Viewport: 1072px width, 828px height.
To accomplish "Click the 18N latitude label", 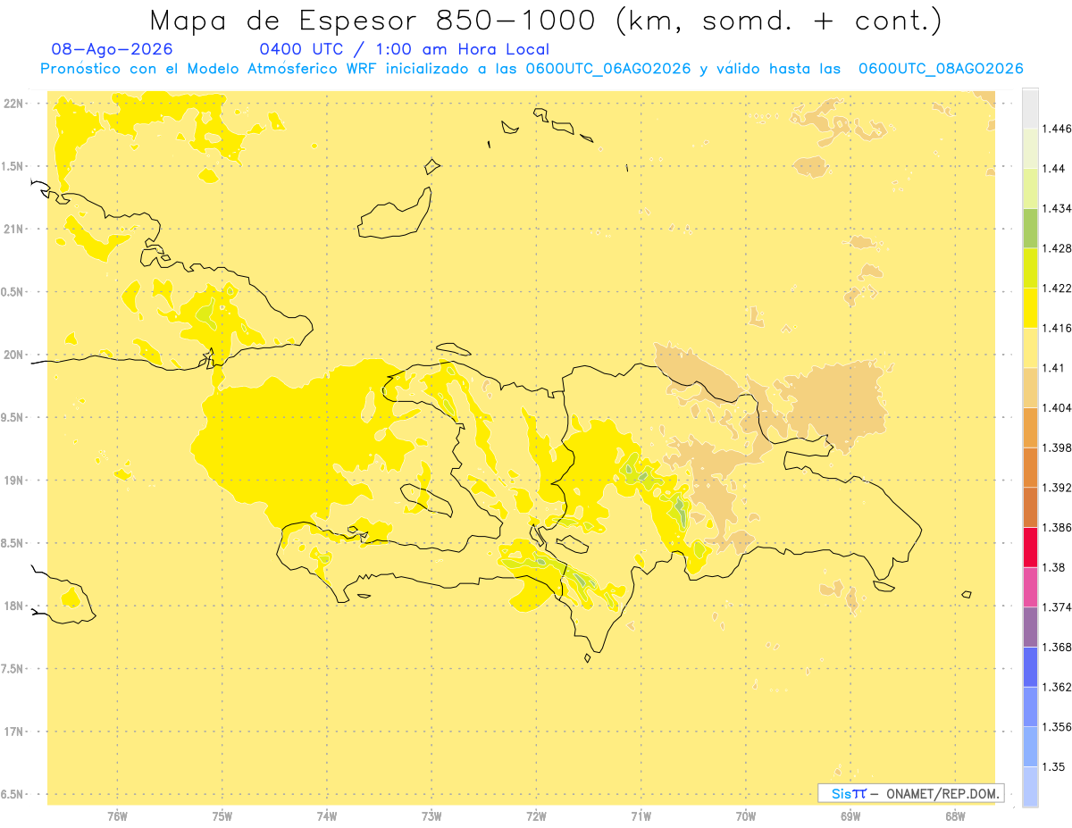I will [x=14, y=606].
